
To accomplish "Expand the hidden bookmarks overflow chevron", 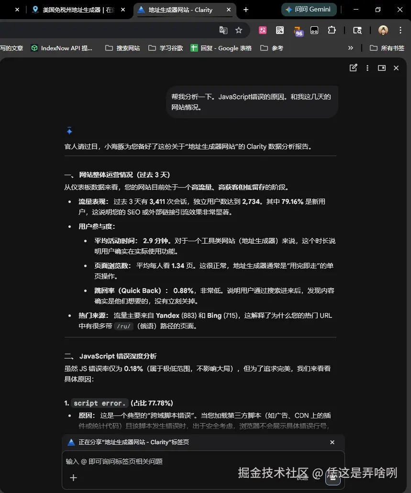I will click(x=350, y=48).
